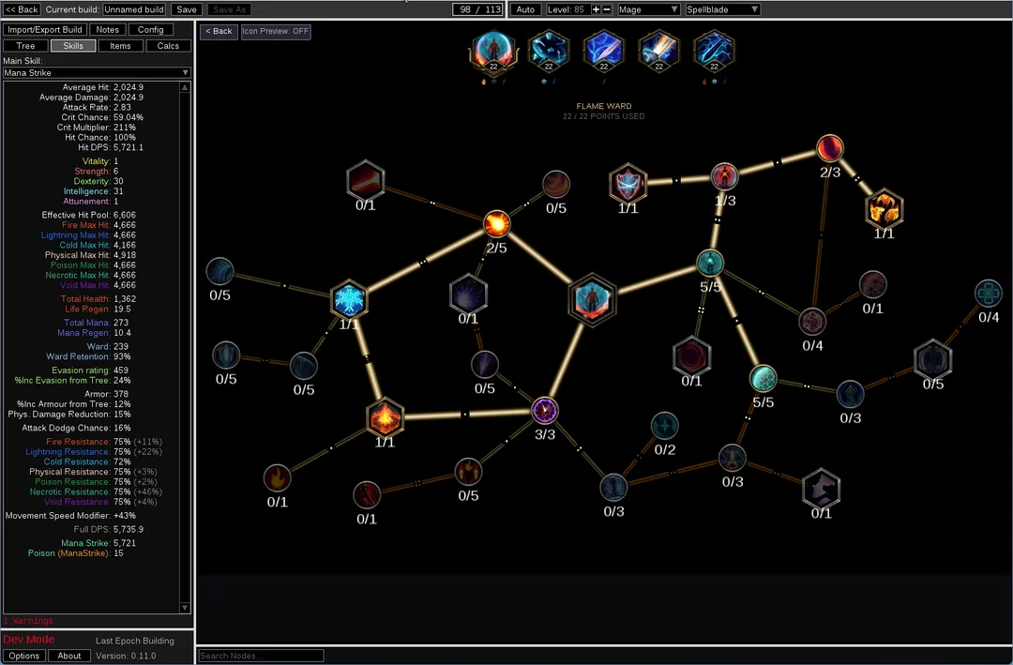This screenshot has width=1013, height=665.
Task: Click the teal figure node showing 5/5
Action: pyautogui.click(x=710, y=263)
